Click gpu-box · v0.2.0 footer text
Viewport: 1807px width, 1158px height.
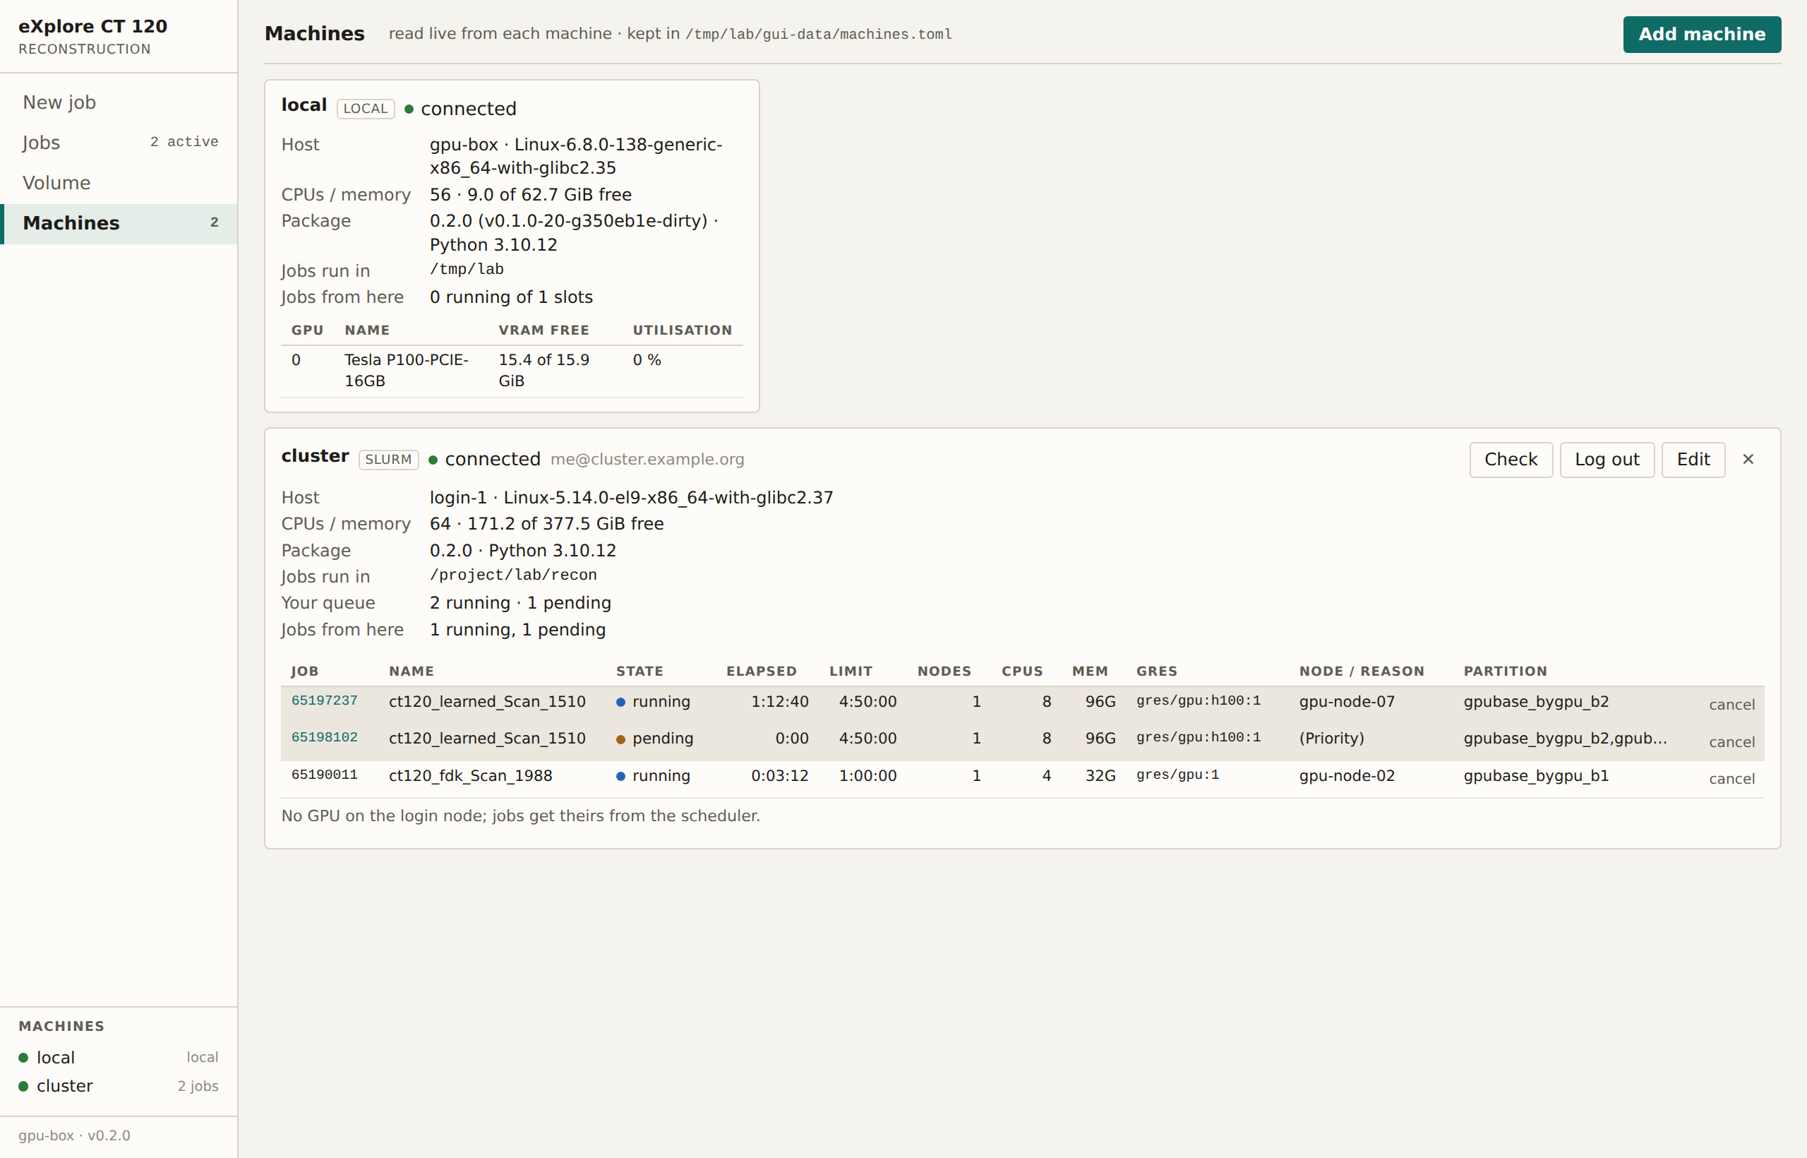(74, 1135)
